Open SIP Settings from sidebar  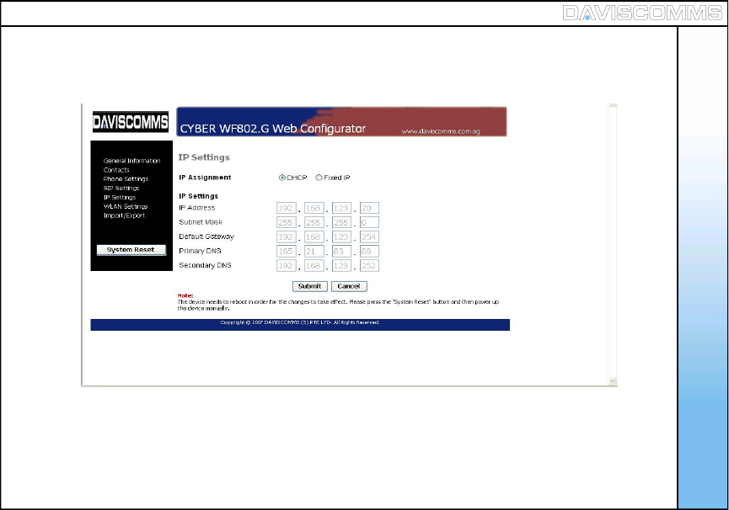pyautogui.click(x=121, y=188)
